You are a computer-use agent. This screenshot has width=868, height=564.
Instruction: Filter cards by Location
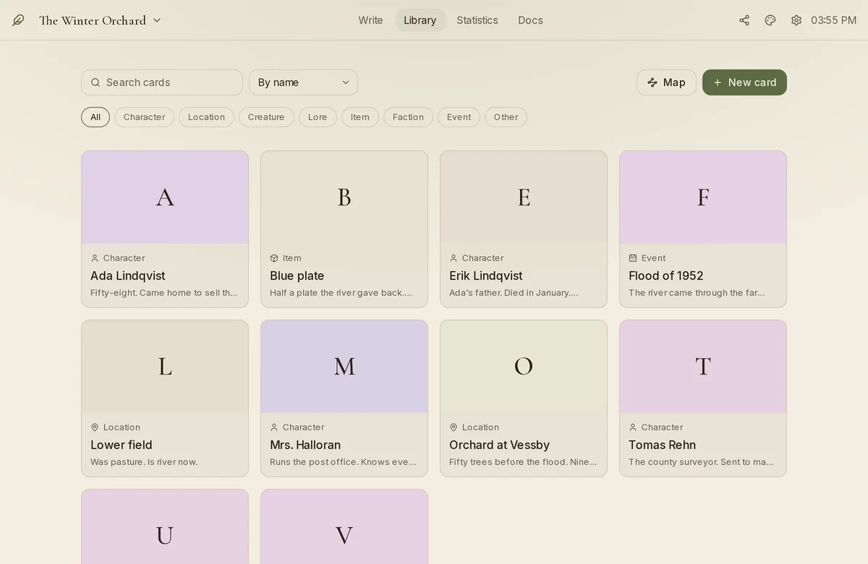206,117
